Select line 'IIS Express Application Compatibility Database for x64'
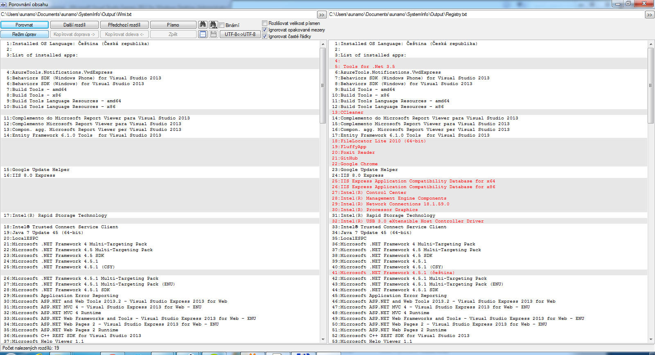 [488, 181]
